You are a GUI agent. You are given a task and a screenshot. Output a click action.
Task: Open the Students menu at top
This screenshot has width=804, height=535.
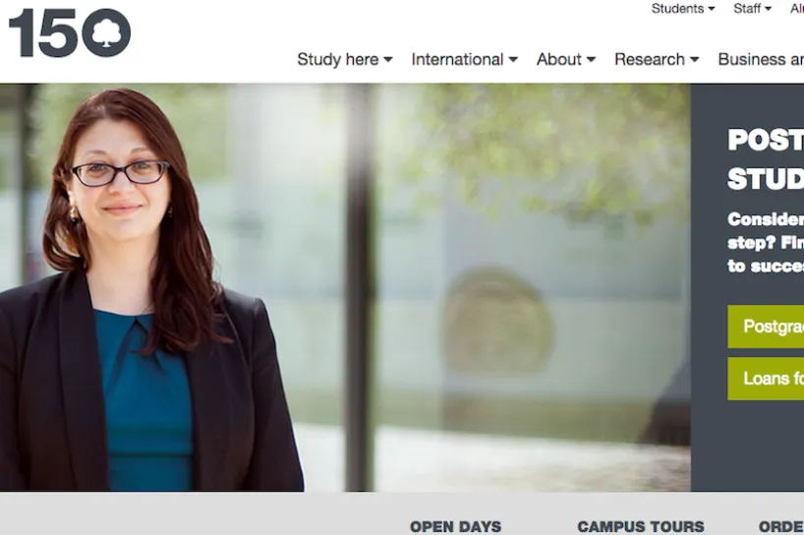(x=683, y=9)
